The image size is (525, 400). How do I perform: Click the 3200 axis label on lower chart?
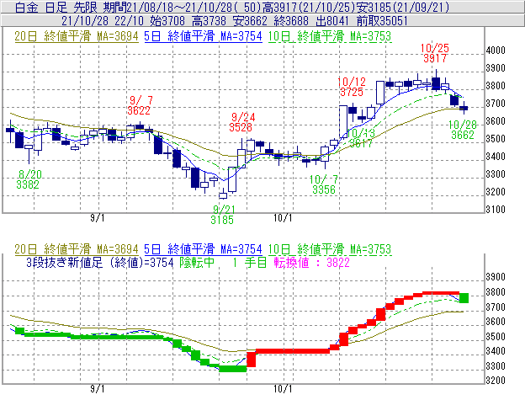pos(496,381)
